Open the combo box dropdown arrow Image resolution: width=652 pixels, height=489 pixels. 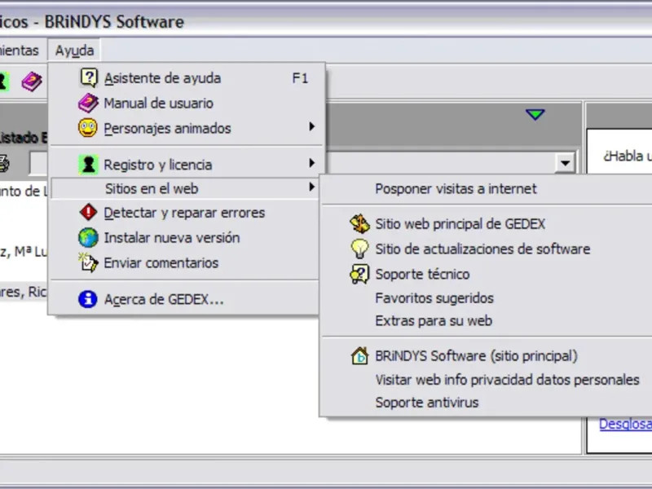pyautogui.click(x=565, y=163)
